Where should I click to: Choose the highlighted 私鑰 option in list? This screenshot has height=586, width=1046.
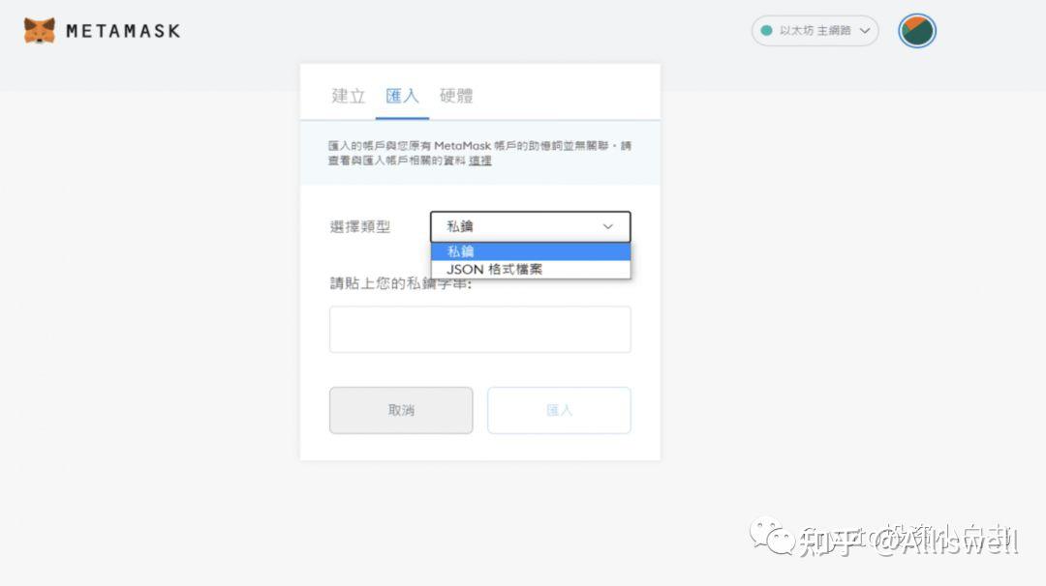pos(531,251)
